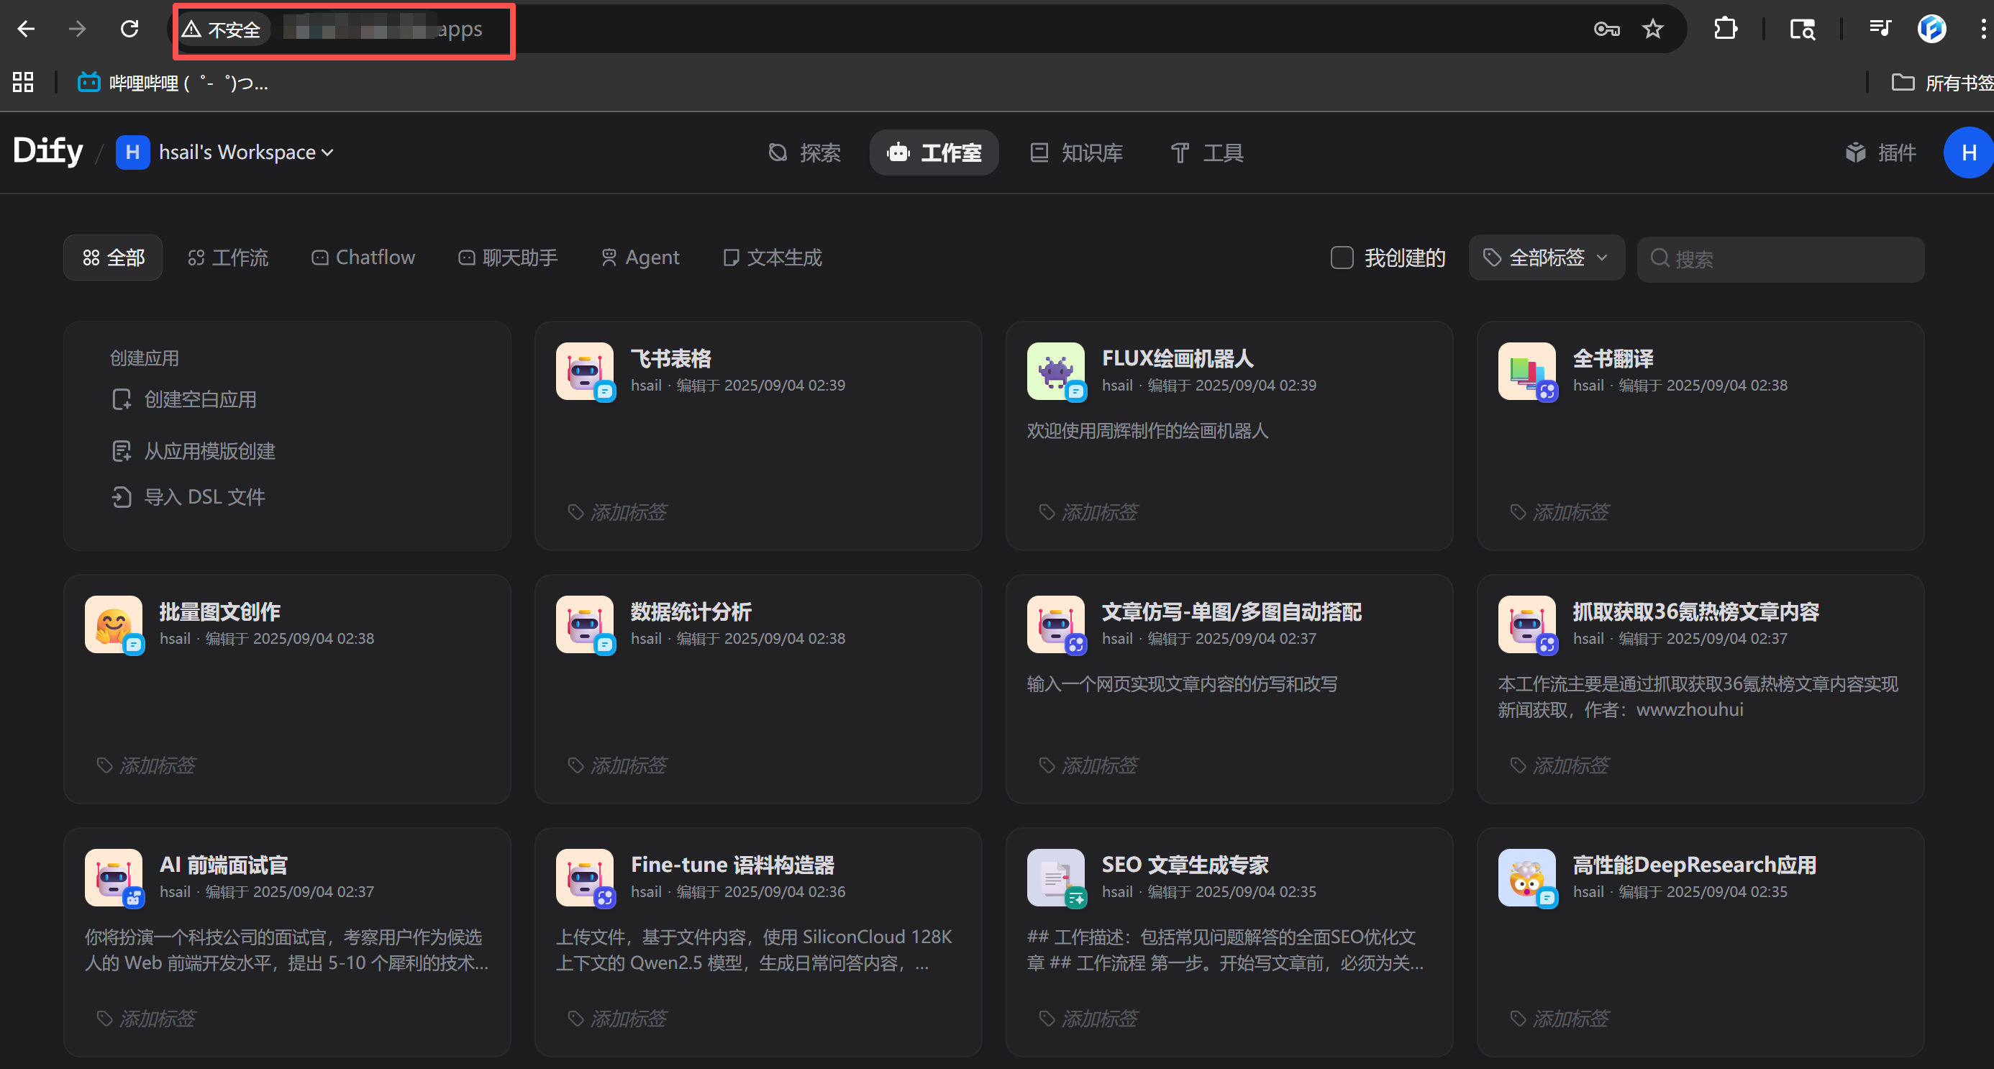Click the 高性能DeepResearch应用 title
1994x1069 pixels.
click(1695, 865)
